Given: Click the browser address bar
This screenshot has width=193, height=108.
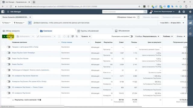Looking at the screenshot, I should point(76,7).
